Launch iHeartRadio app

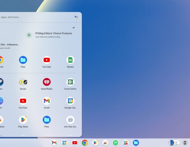[x=47, y=82]
